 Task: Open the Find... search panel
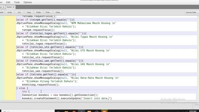pyautogui.click(x=48, y=12)
